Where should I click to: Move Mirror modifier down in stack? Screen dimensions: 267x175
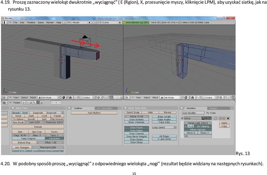(224, 118)
